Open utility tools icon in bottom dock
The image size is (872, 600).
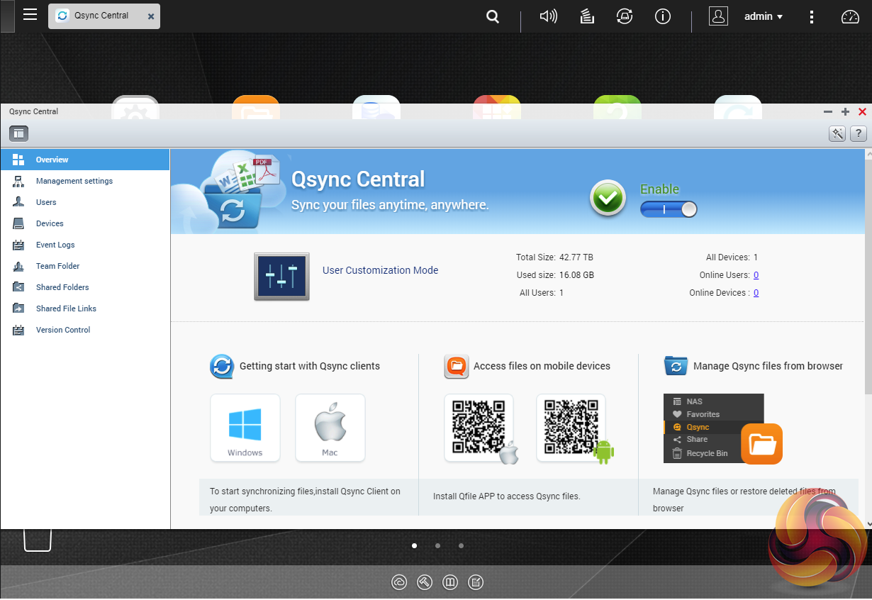click(x=425, y=582)
